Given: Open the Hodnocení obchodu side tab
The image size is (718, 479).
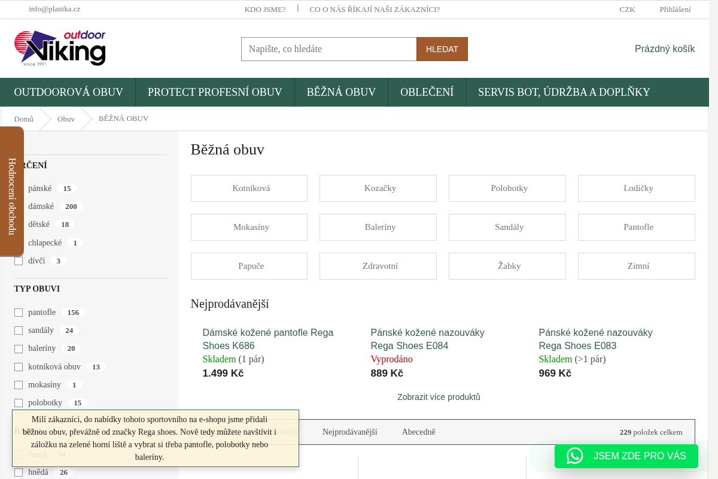Looking at the screenshot, I should [x=12, y=192].
